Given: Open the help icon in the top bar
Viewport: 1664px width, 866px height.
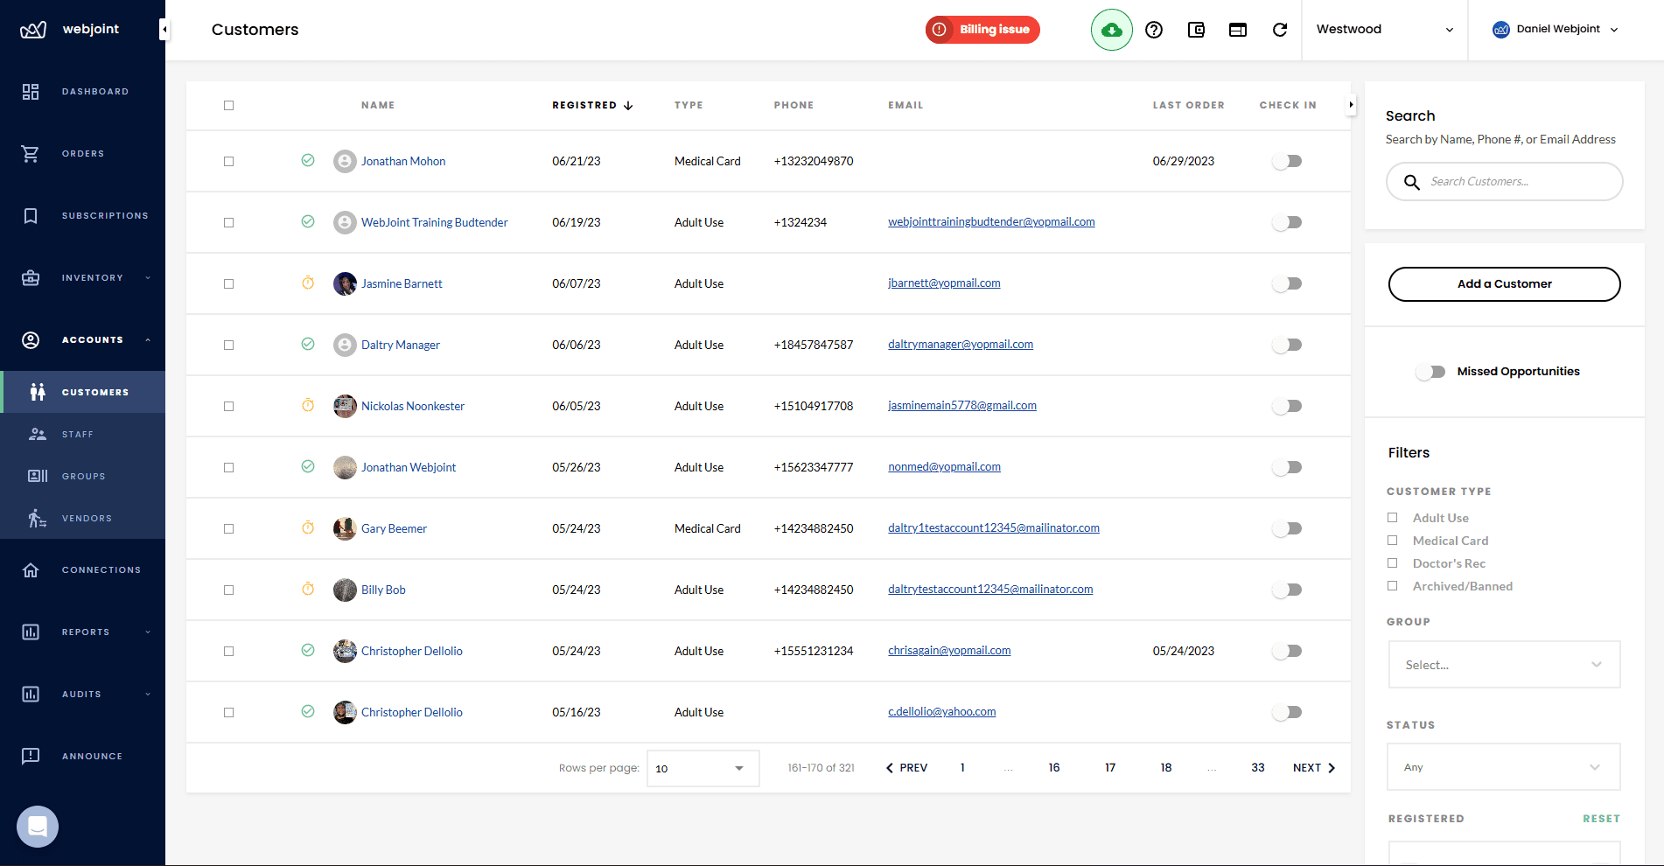Looking at the screenshot, I should coord(1154,29).
